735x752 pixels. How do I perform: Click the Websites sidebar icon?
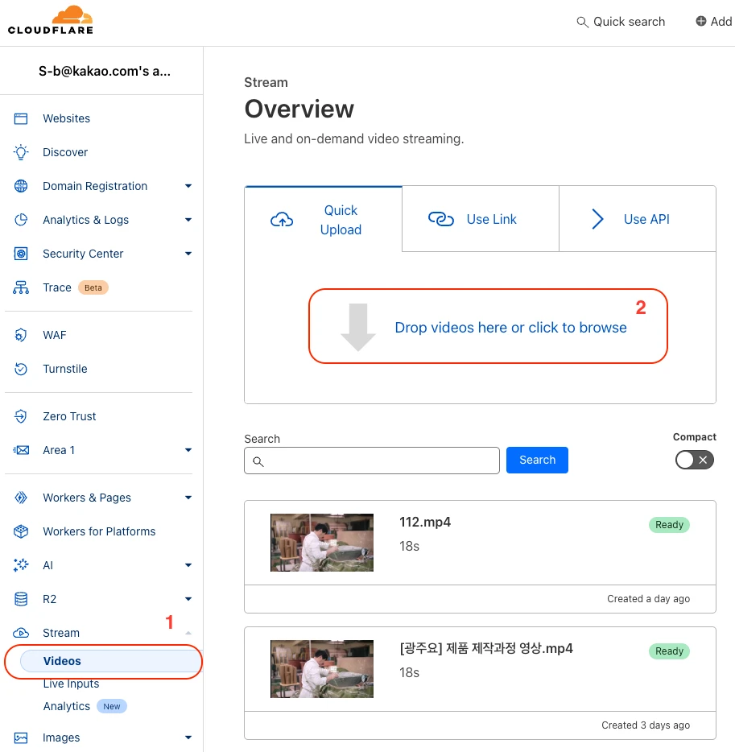(x=21, y=118)
